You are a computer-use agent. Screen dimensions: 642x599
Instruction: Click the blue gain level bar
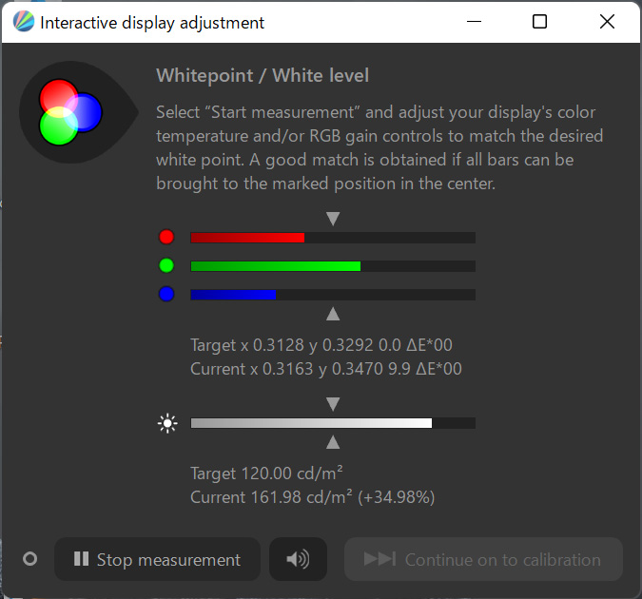point(333,295)
